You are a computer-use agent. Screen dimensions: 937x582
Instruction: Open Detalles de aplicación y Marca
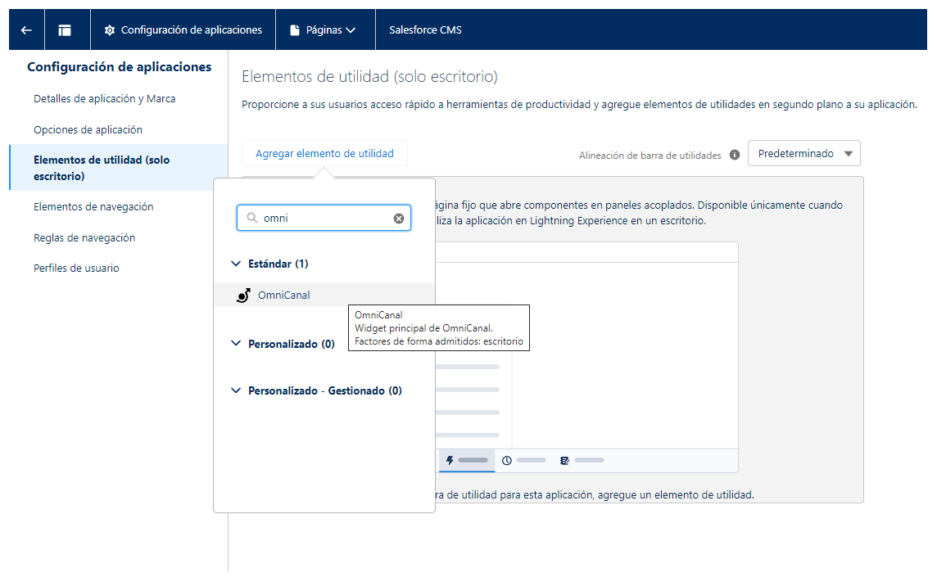[x=105, y=98]
